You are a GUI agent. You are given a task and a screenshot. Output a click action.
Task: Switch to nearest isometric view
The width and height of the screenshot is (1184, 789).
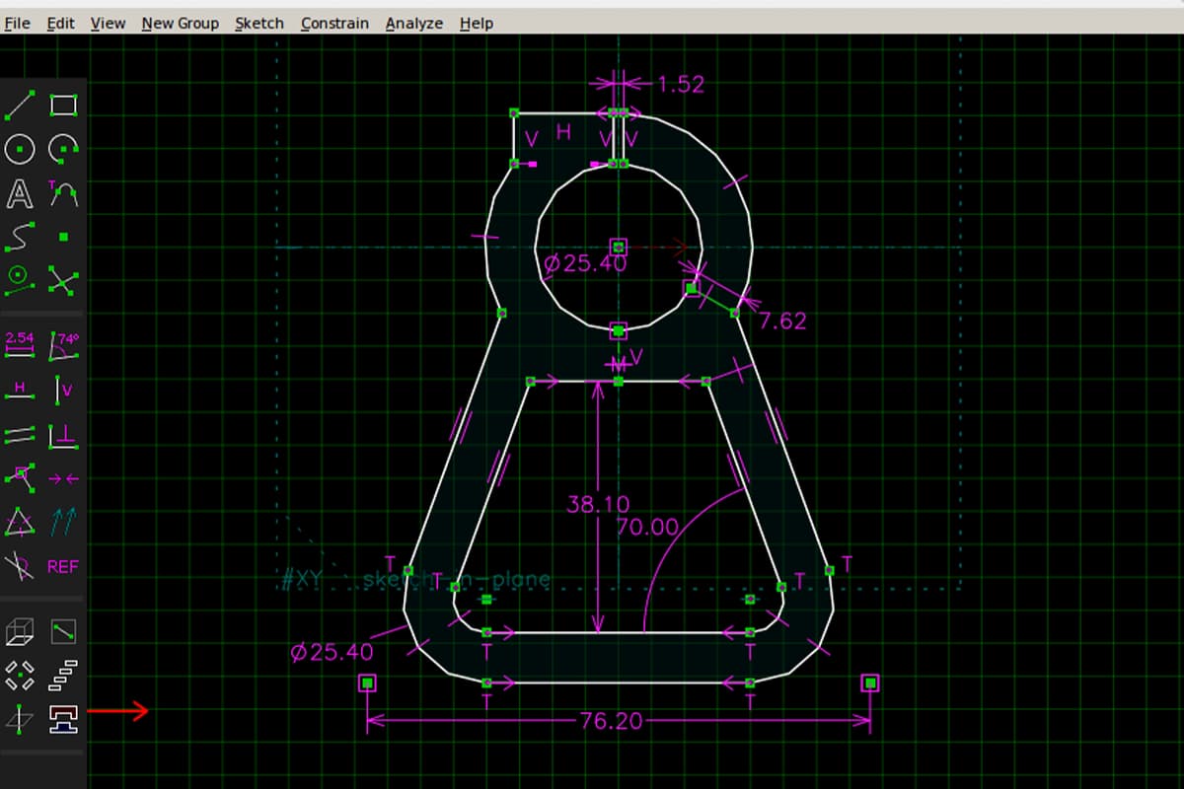tap(20, 631)
